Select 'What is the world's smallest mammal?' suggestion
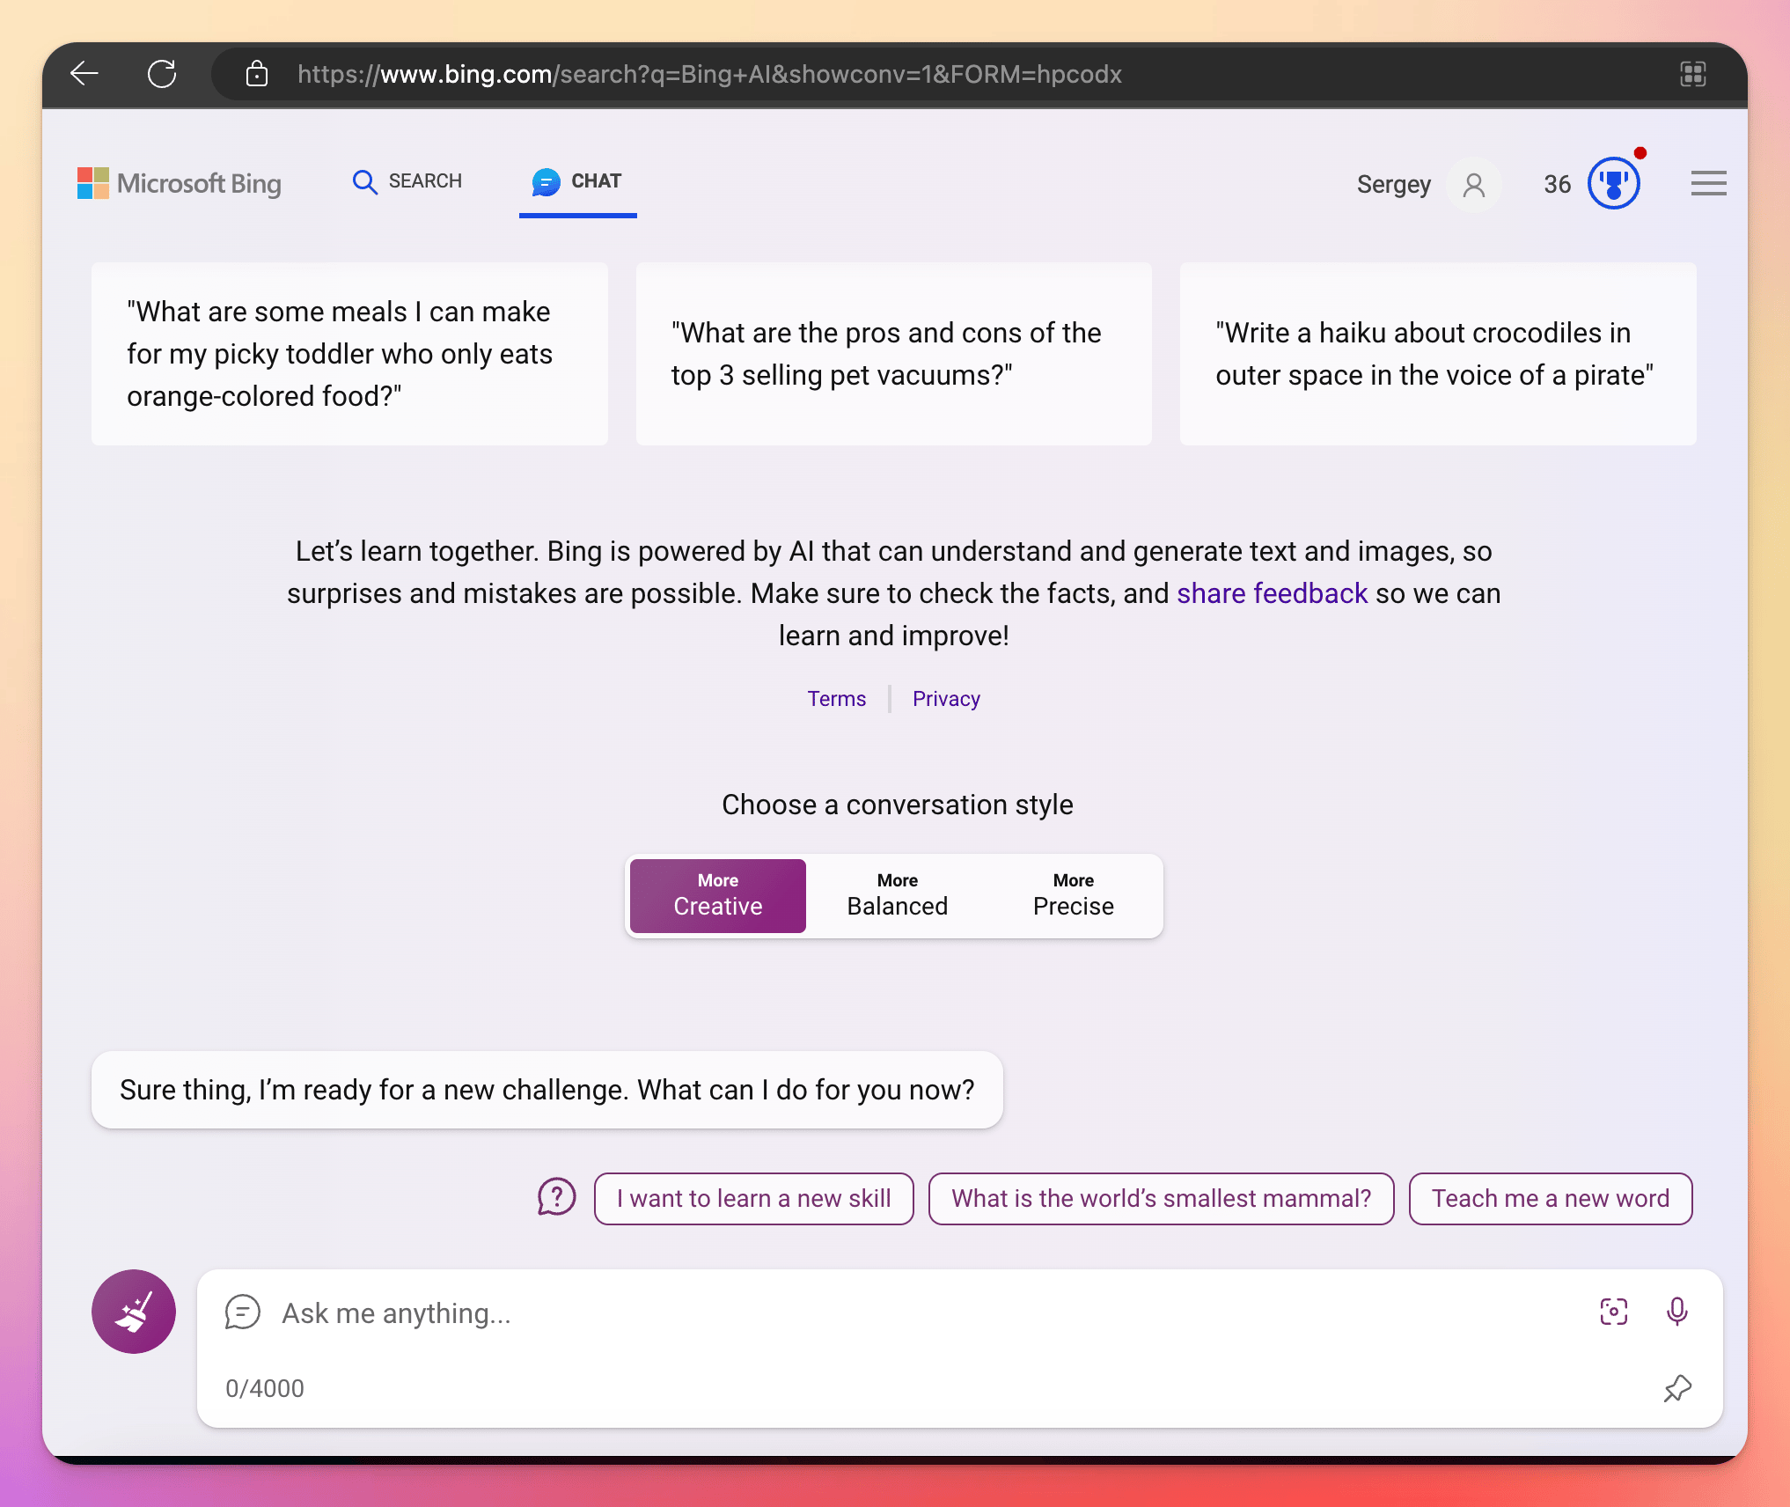 pyautogui.click(x=1162, y=1199)
